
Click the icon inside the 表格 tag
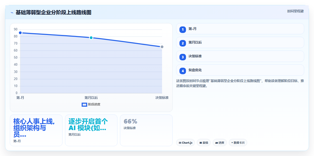click(201, 143)
